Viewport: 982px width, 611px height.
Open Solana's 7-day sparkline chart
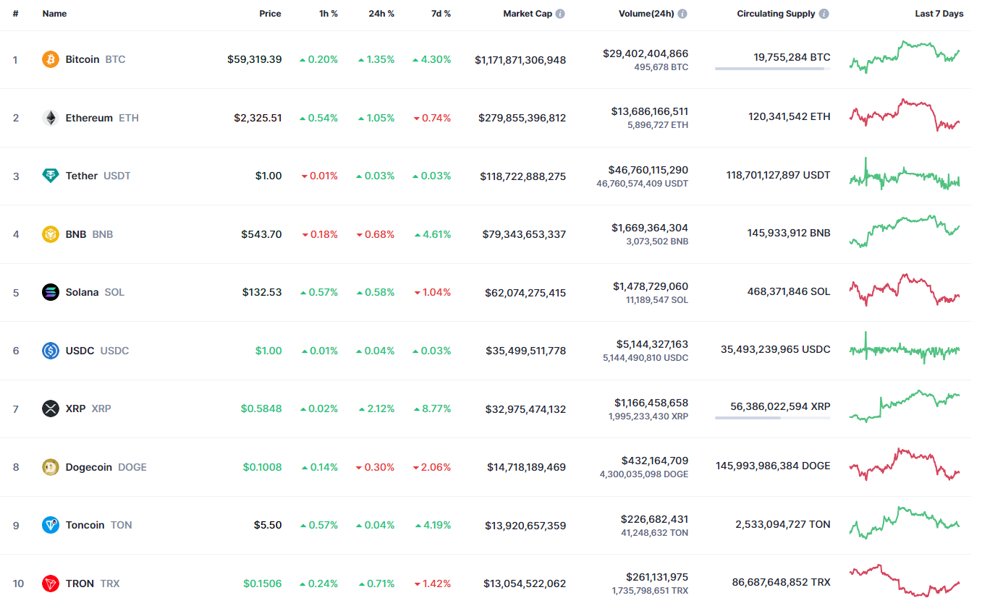coord(905,290)
